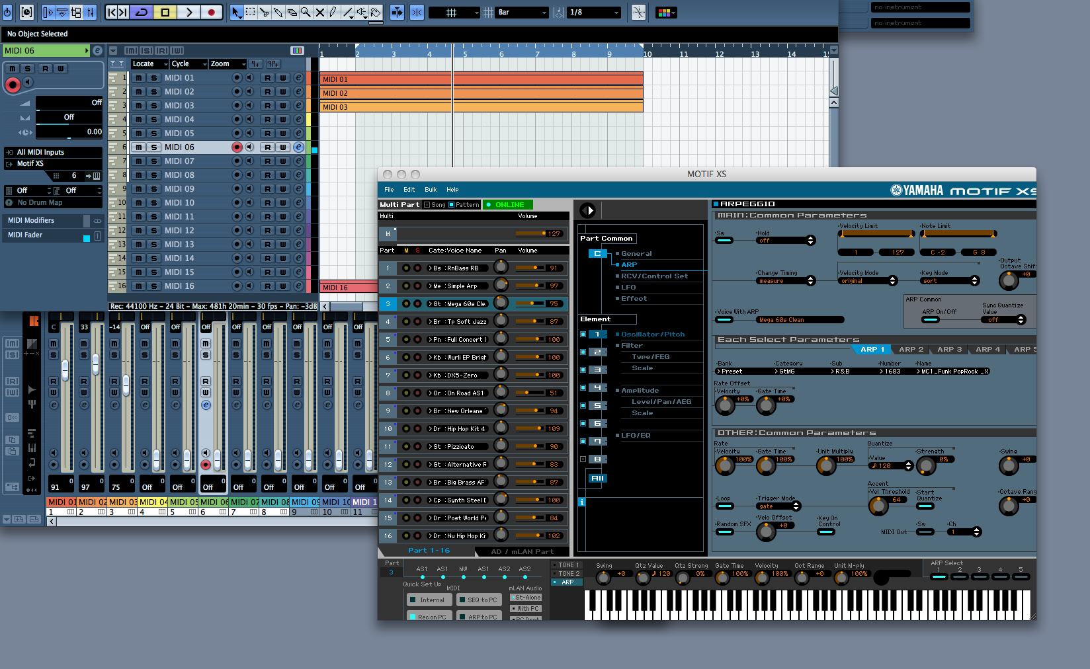Select the Object Selection arrow tool
The height and width of the screenshot is (669, 1090).
coord(237,12)
